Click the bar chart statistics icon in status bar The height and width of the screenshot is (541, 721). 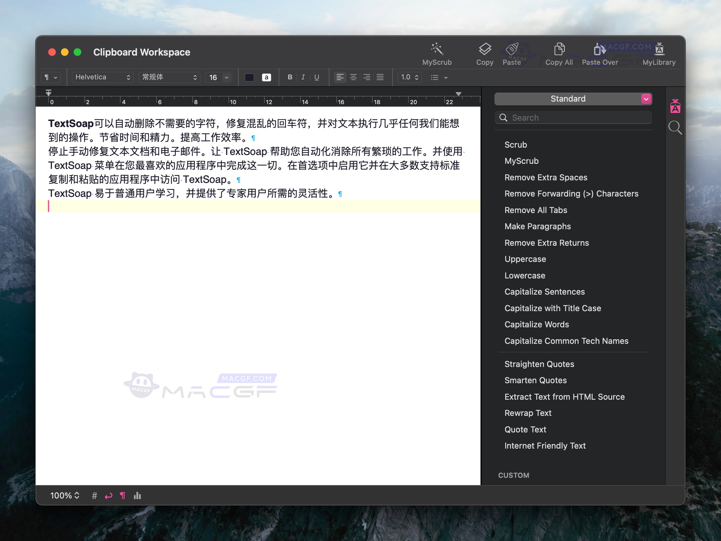[137, 496]
